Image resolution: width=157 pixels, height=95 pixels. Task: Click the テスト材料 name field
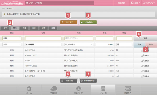pos(43,45)
